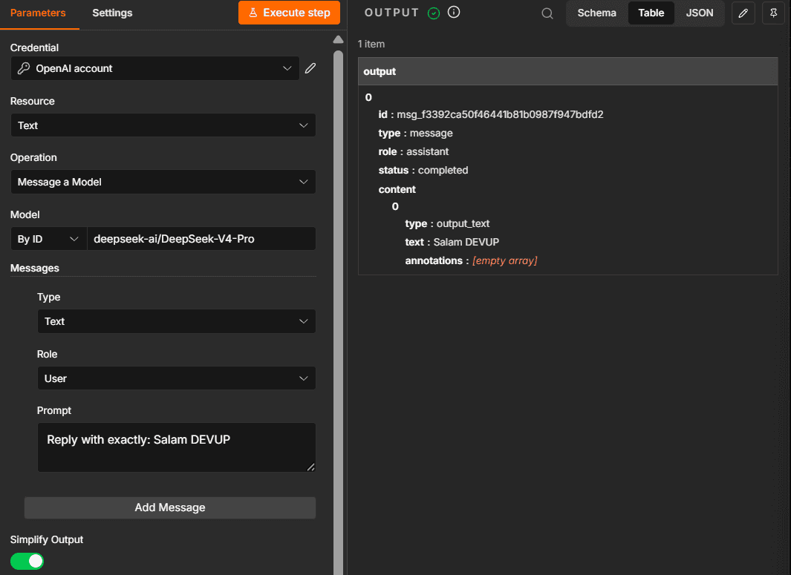This screenshot has height=575, width=791.
Task: Click the output column header
Action: click(567, 71)
